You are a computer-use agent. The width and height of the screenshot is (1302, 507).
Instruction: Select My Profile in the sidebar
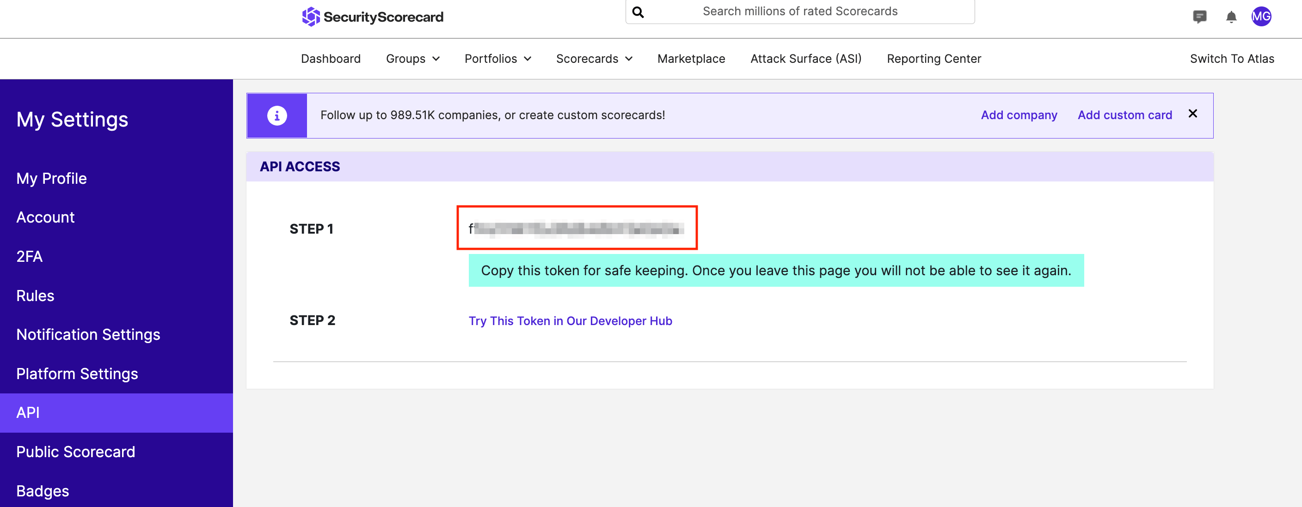(51, 178)
